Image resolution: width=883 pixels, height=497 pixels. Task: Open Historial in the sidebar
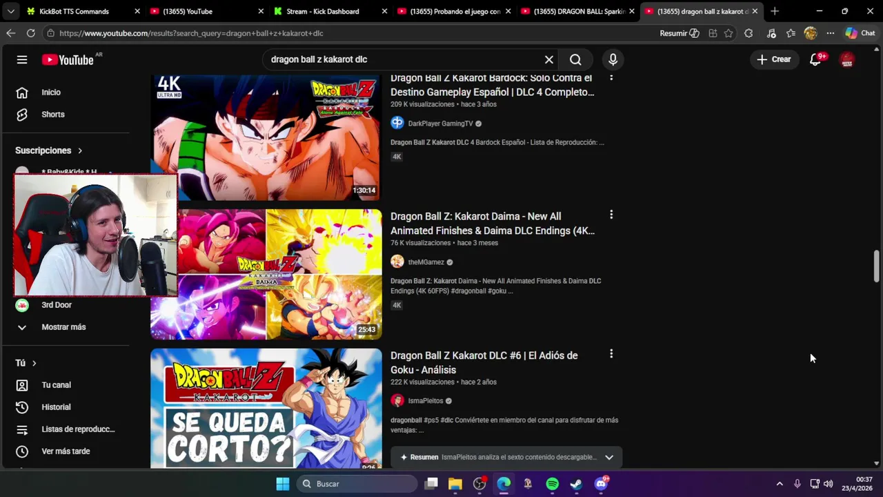pos(57,407)
